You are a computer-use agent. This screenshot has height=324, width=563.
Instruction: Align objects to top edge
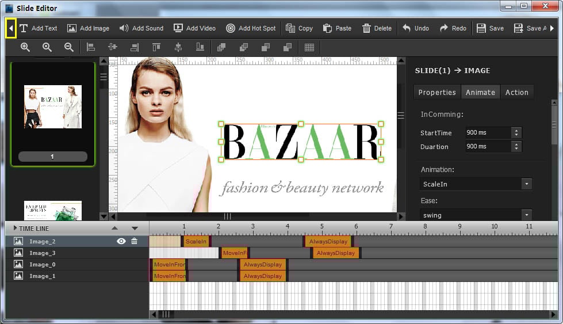[x=156, y=47]
